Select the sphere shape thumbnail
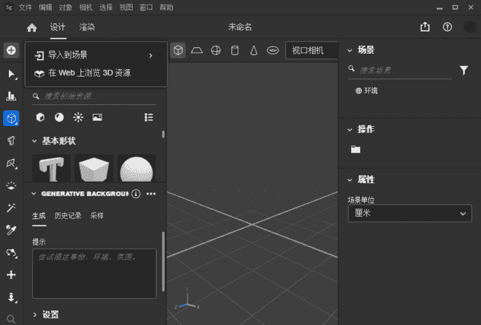 coord(137,169)
